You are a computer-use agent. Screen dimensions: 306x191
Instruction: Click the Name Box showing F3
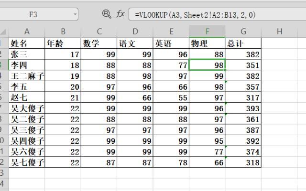coord(39,14)
